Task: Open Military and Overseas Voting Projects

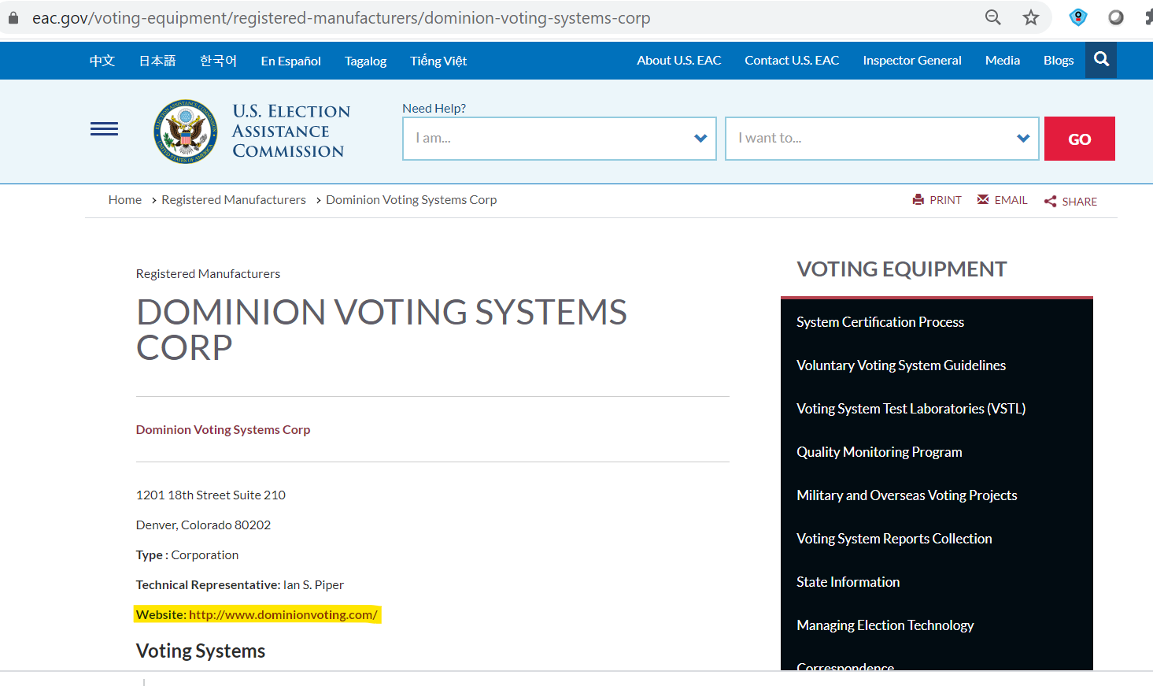Action: click(907, 495)
